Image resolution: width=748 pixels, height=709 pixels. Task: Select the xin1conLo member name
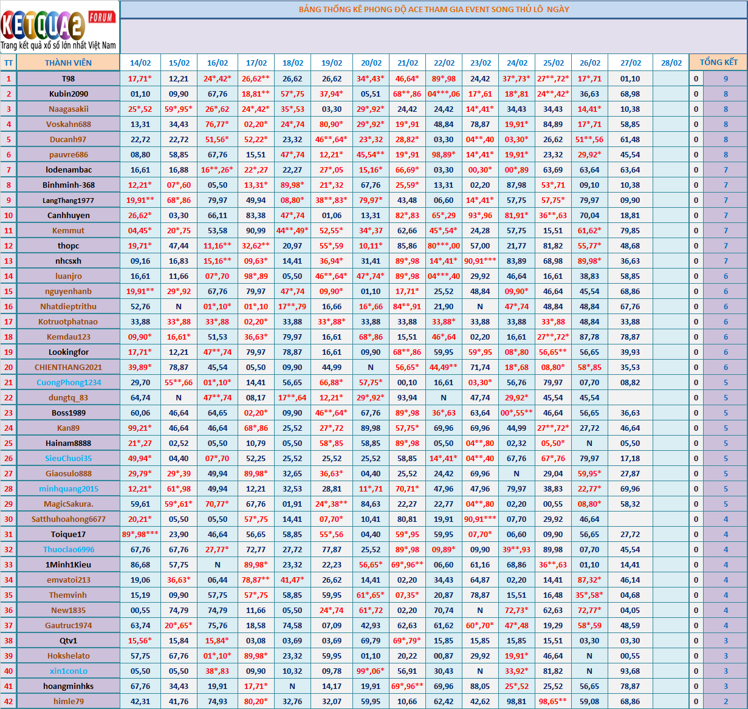click(68, 671)
